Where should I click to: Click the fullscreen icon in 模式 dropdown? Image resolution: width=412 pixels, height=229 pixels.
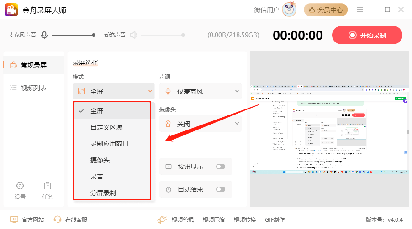coord(81,91)
